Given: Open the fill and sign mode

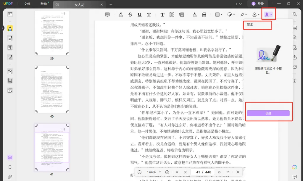Looking at the screenshot, I should tap(10, 57).
